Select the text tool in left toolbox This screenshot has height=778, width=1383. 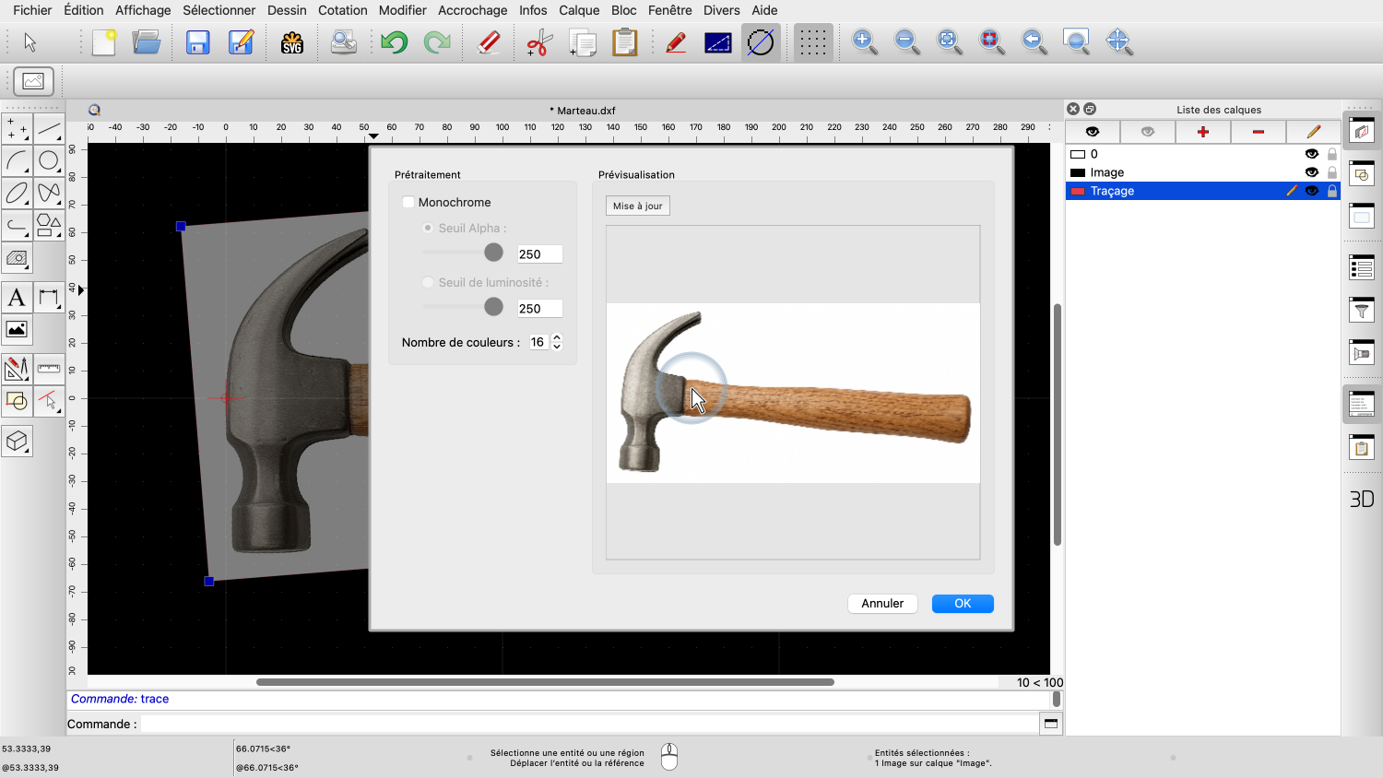pos(17,298)
